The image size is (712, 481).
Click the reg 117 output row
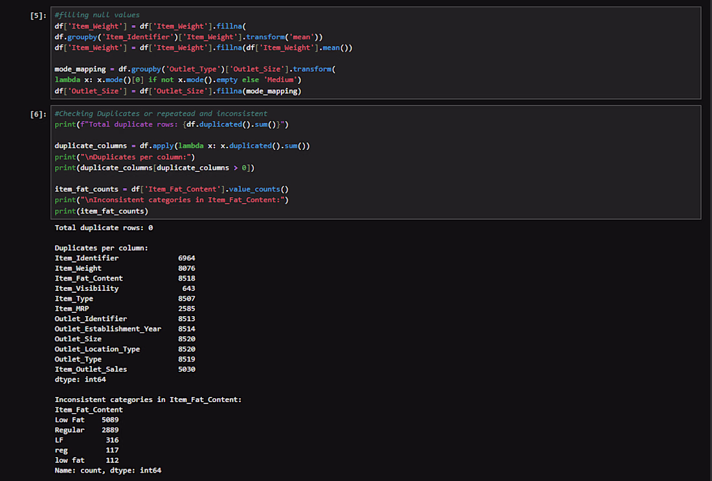coord(87,450)
